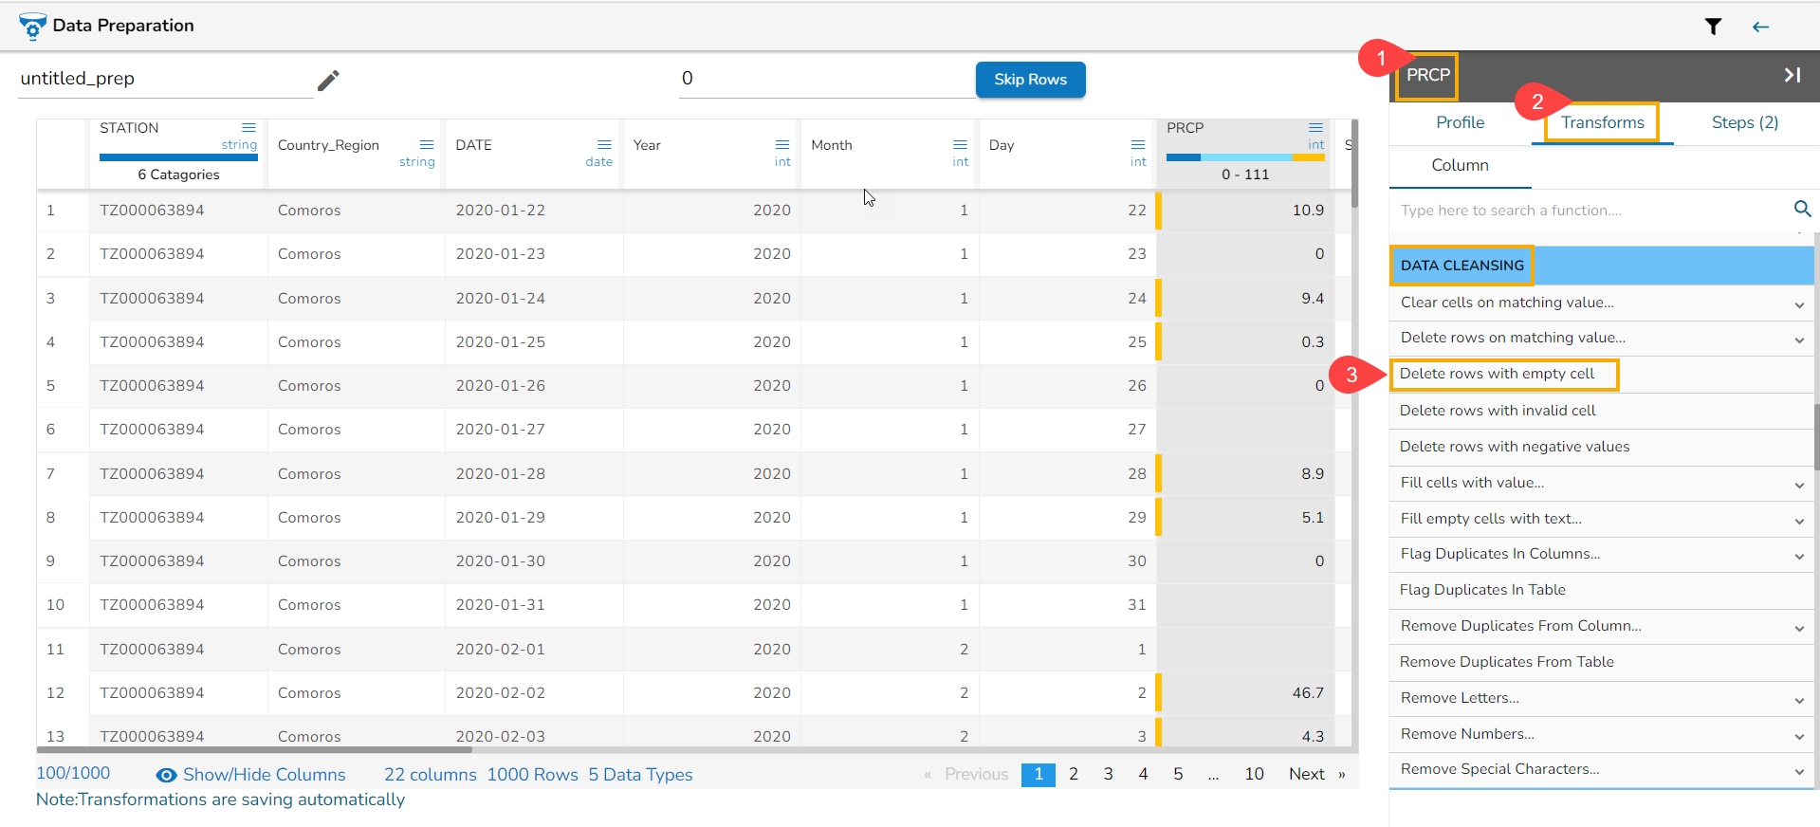The image size is (1820, 827).
Task: Open the filter funnel icon
Action: tap(1713, 27)
